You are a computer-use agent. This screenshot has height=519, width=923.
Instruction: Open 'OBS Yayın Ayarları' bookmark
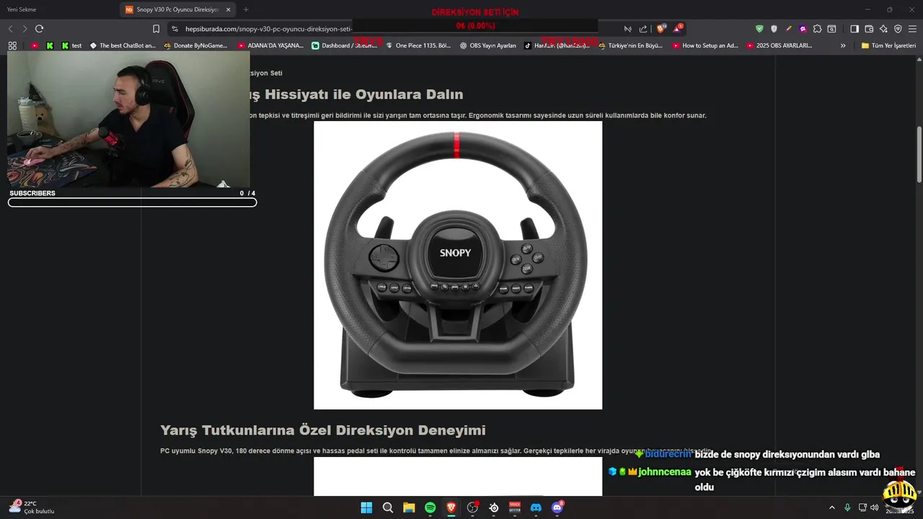point(488,45)
